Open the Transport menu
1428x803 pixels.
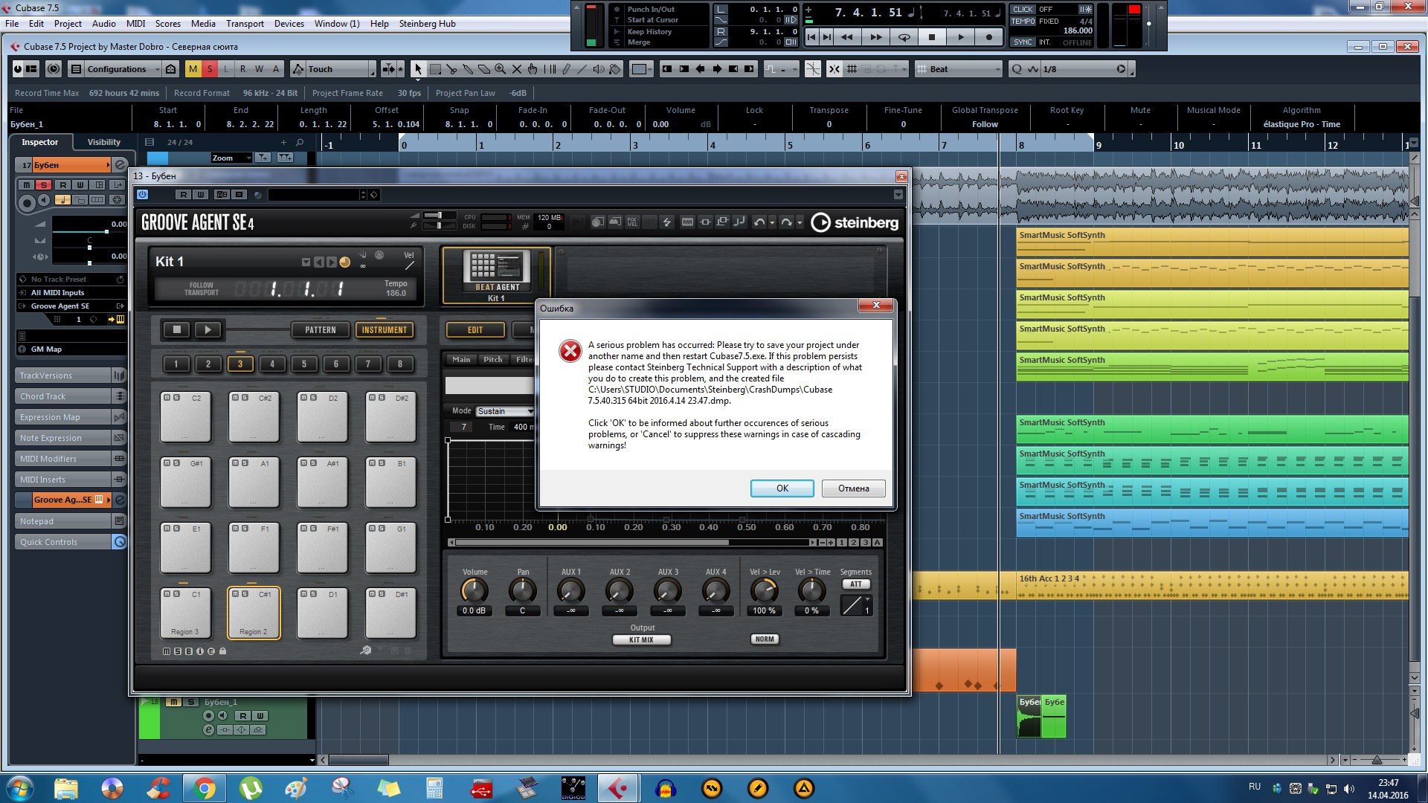245,24
